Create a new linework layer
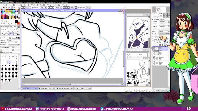 tap(157, 42)
